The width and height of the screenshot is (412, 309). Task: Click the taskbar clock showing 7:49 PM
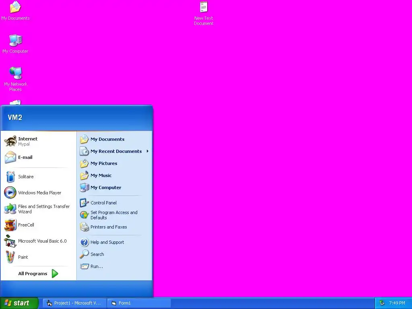pyautogui.click(x=397, y=303)
